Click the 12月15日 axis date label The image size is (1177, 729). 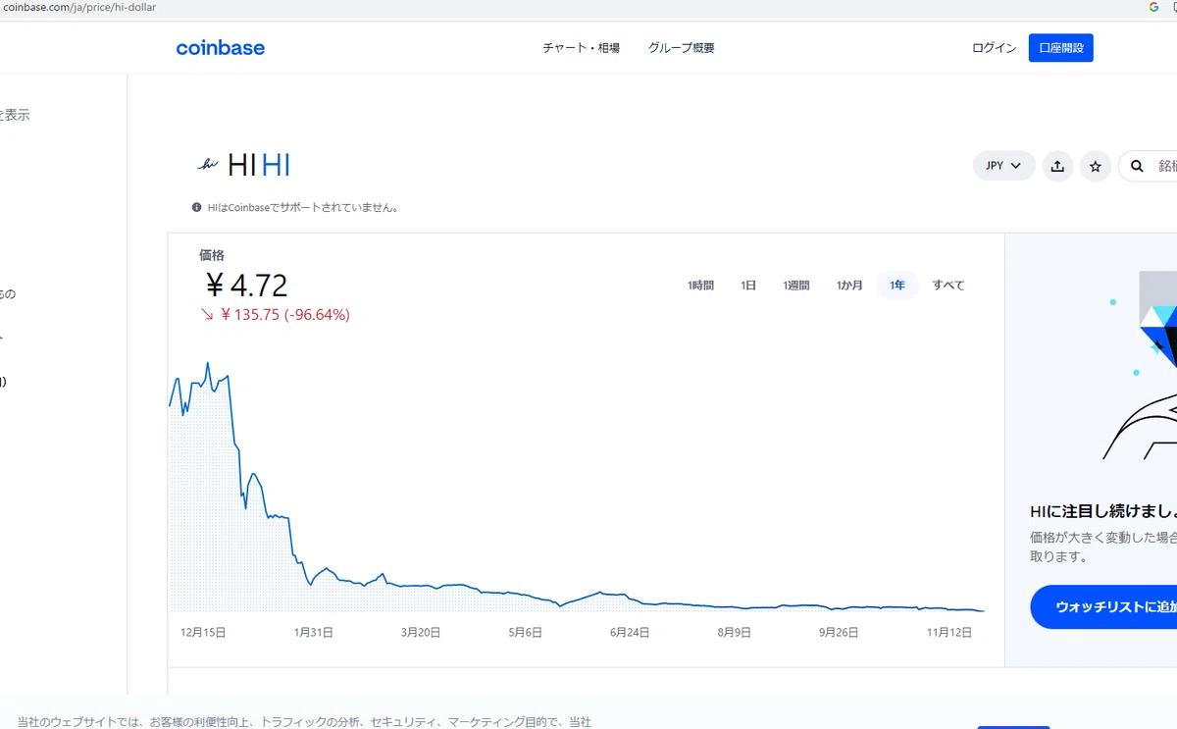[x=204, y=633]
